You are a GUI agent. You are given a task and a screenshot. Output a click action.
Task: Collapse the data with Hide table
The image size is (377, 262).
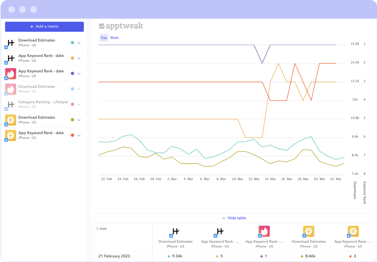coord(234,218)
